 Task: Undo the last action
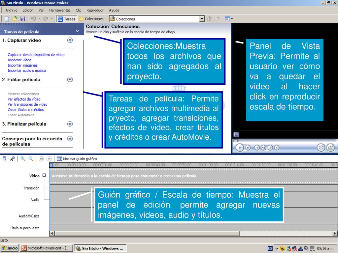click(33, 19)
